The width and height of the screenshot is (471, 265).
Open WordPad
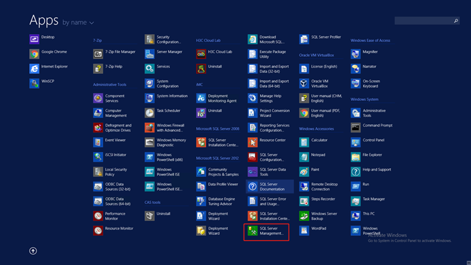pyautogui.click(x=313, y=231)
